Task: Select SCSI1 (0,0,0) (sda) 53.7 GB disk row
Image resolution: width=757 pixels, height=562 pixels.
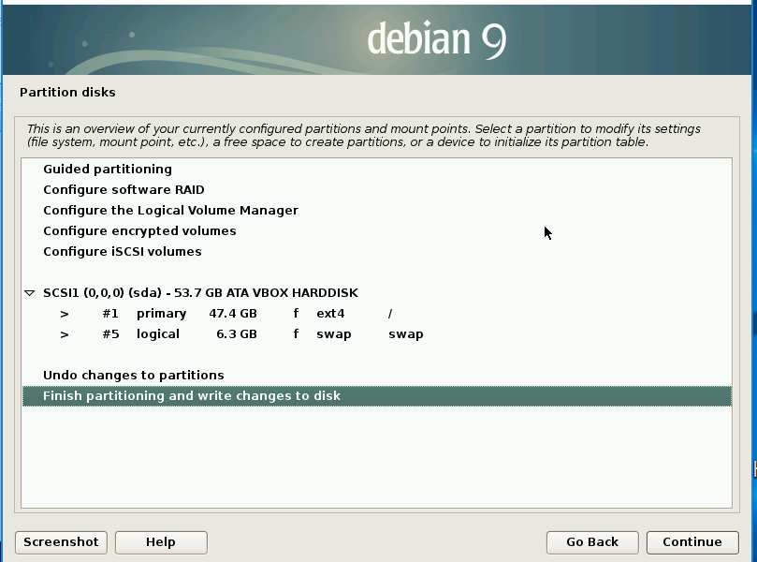Action: coord(376,293)
